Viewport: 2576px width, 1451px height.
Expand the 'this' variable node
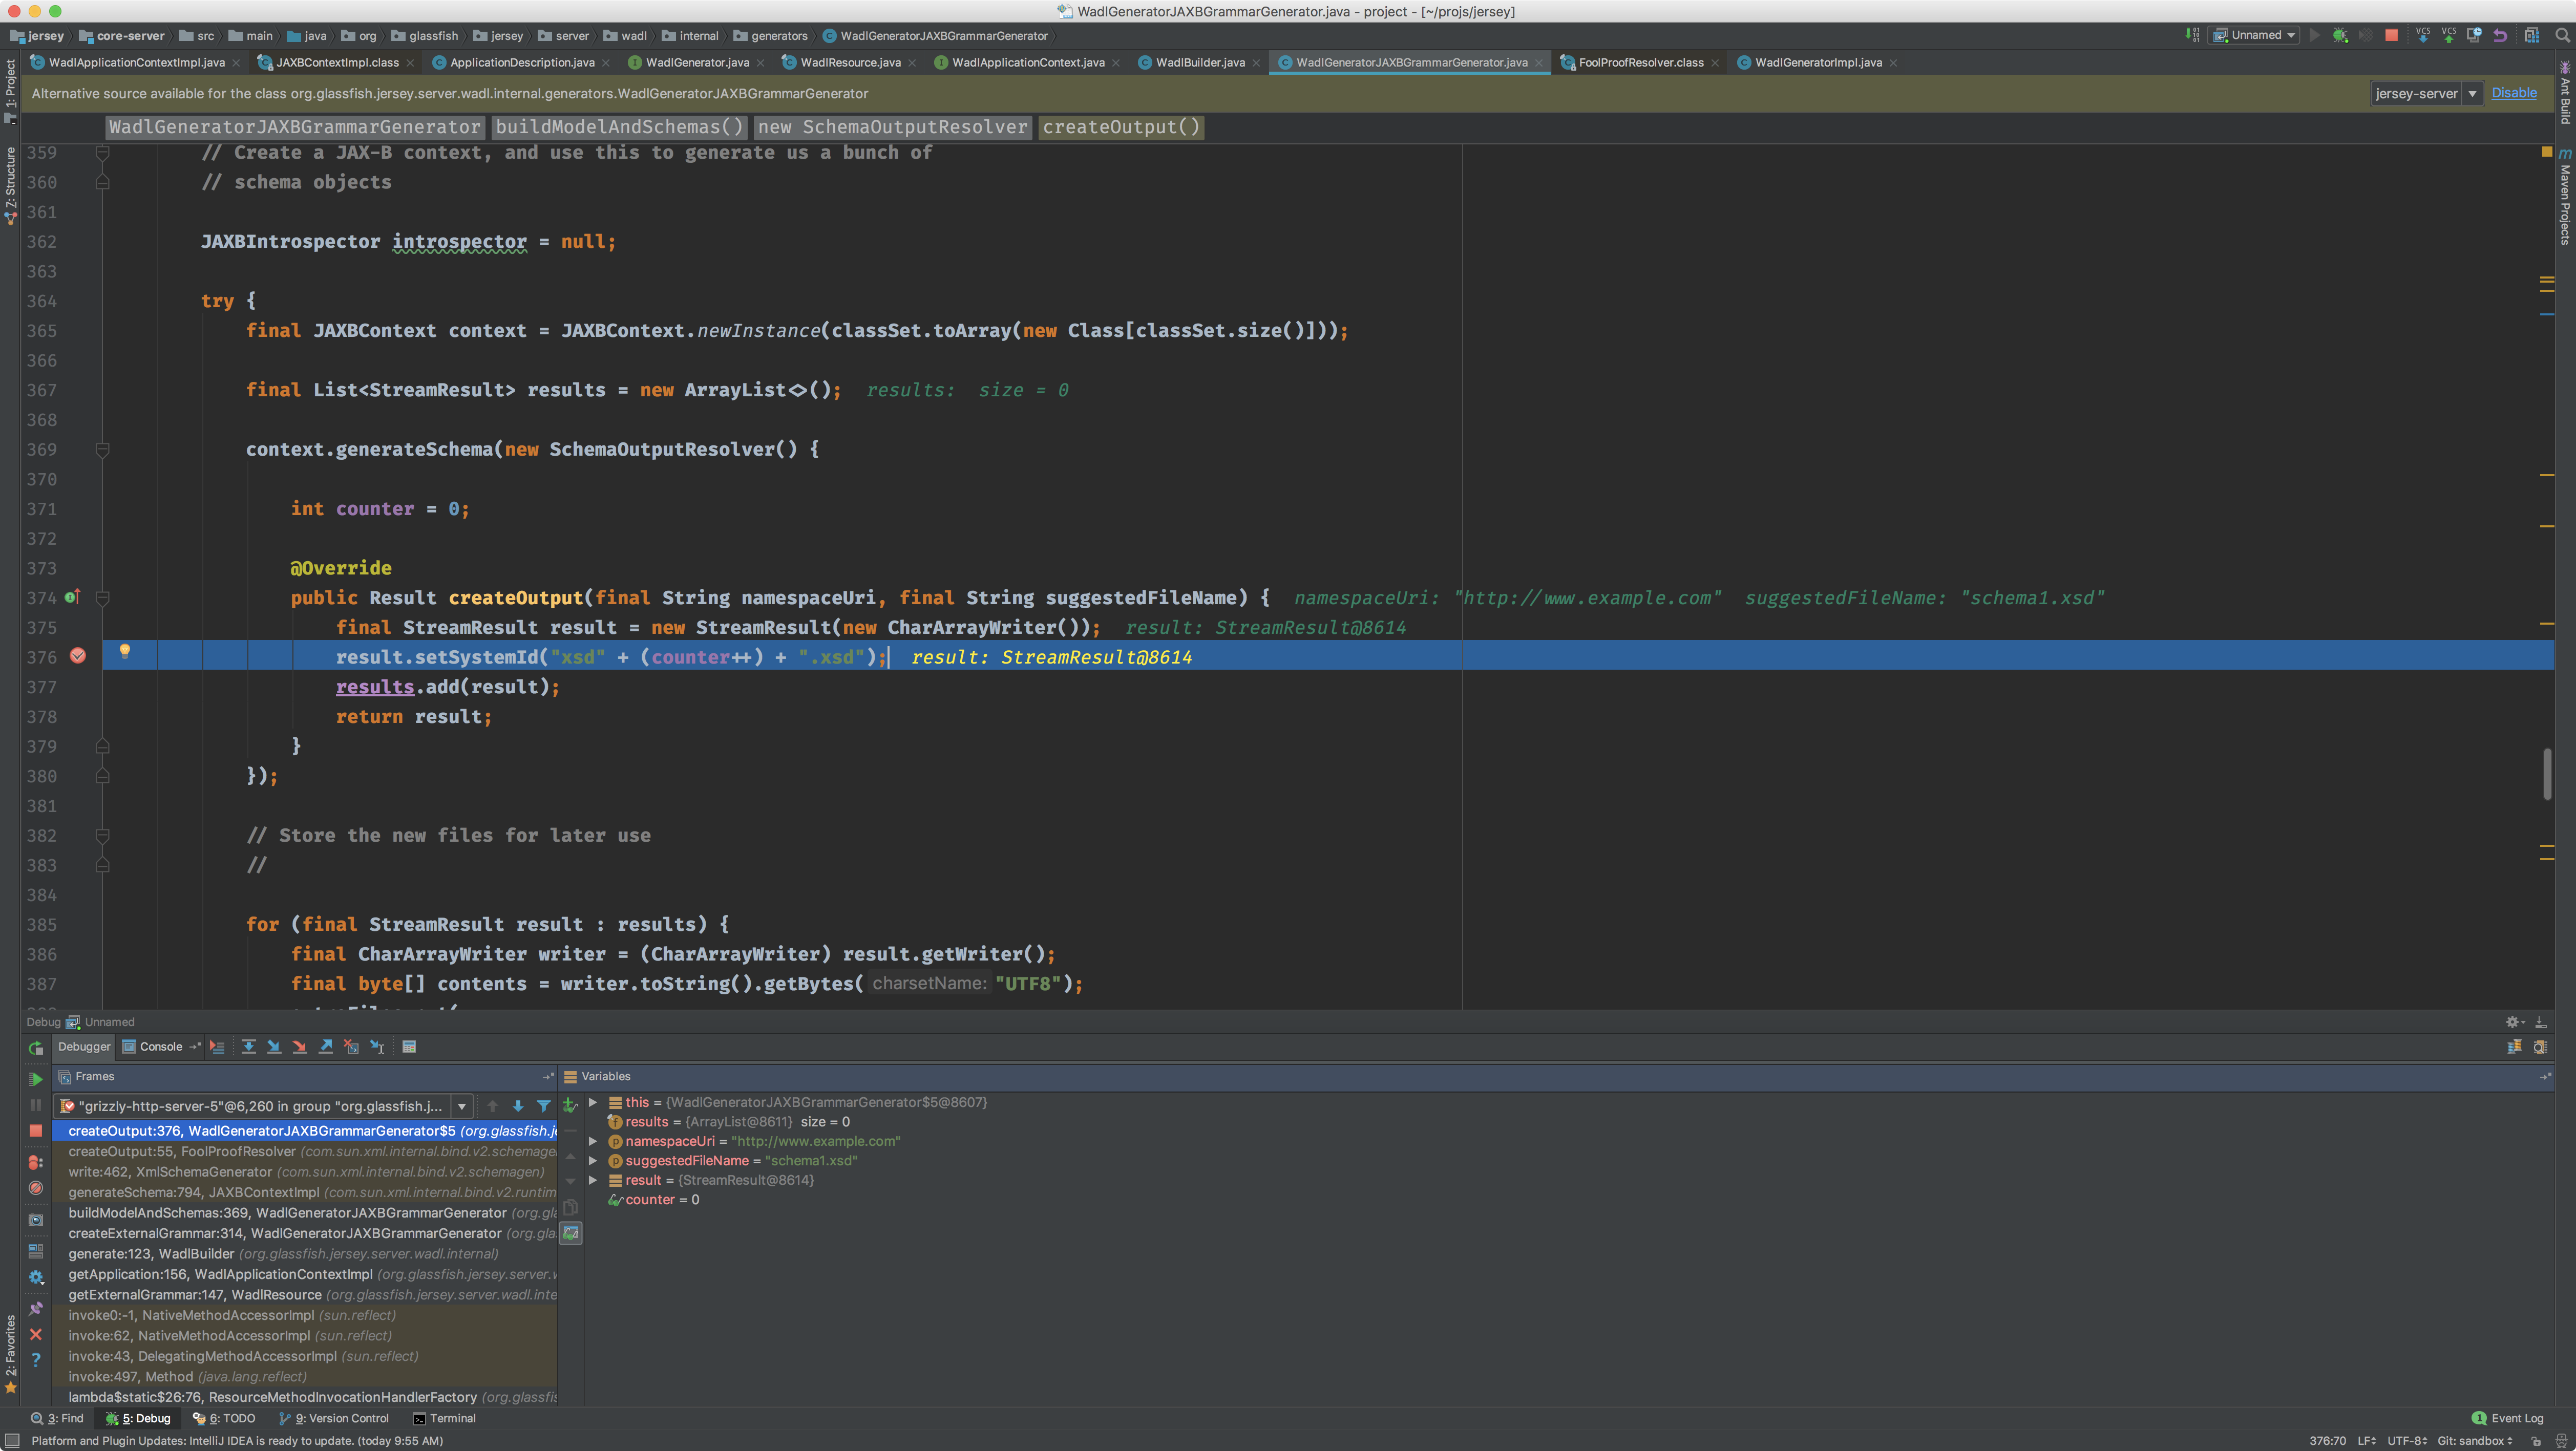[x=593, y=1102]
